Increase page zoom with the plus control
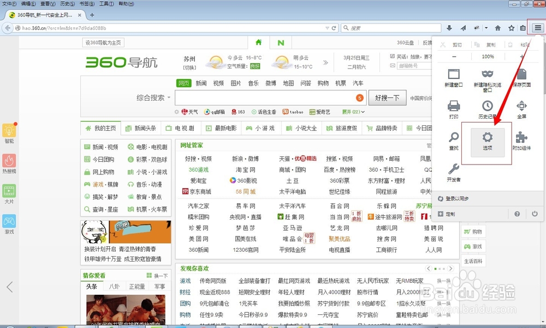 (522, 56)
